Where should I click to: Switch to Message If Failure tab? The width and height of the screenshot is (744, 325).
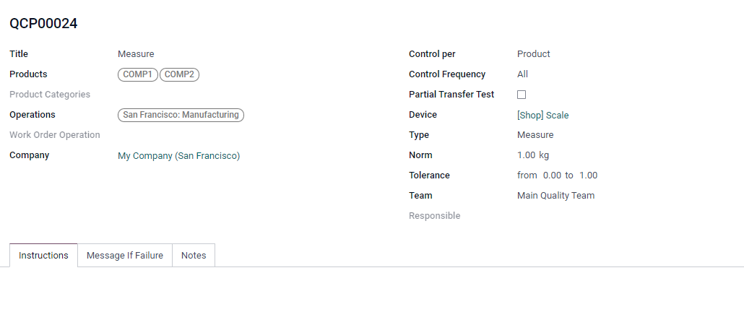coord(125,255)
